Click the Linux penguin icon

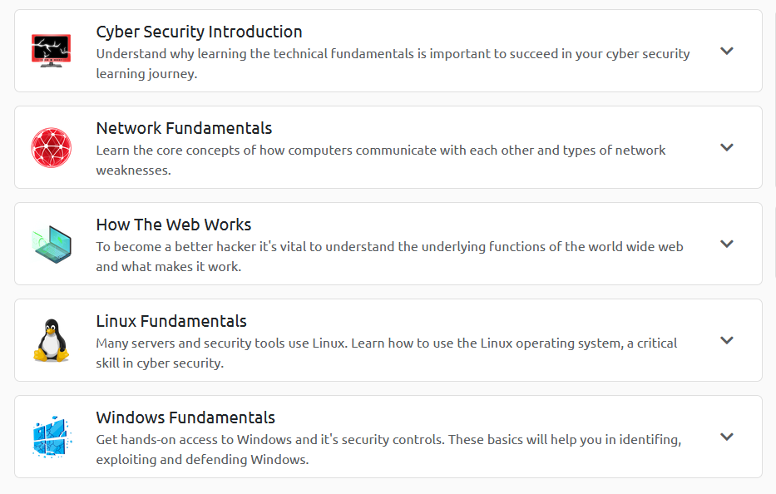pyautogui.click(x=52, y=340)
